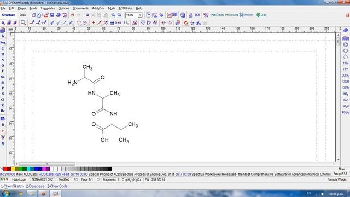The height and width of the screenshot is (197, 350).
Task: Select the Bromine atom in the left palette
Action: (3, 111)
